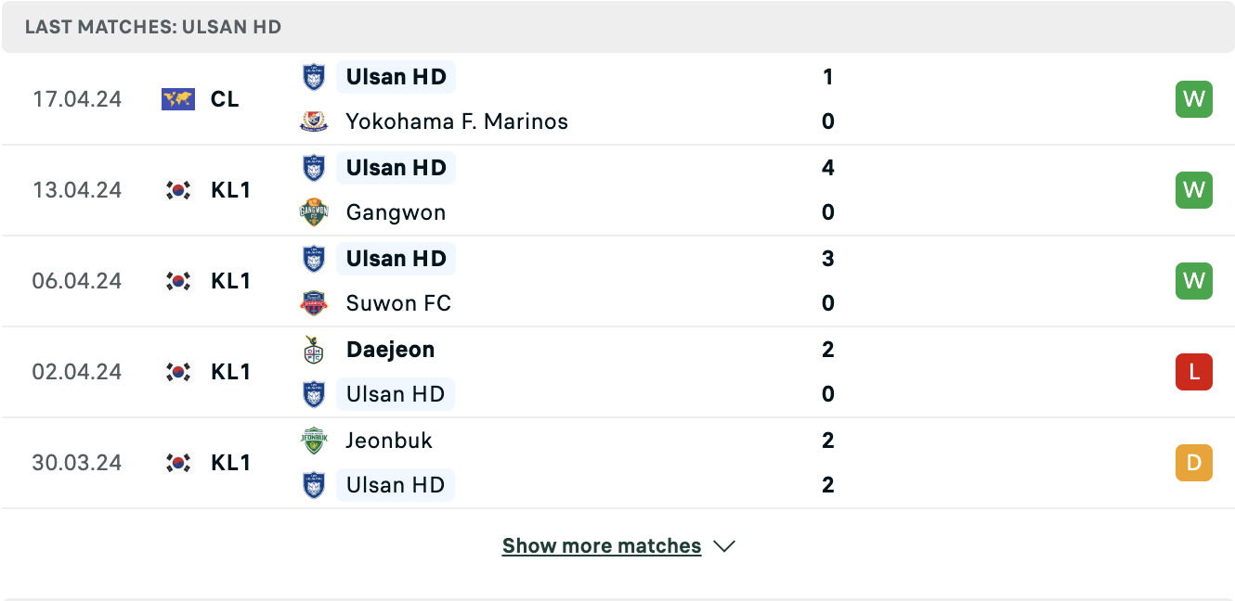The width and height of the screenshot is (1235, 601).
Task: Click the red L result badge
Action: pos(1194,372)
